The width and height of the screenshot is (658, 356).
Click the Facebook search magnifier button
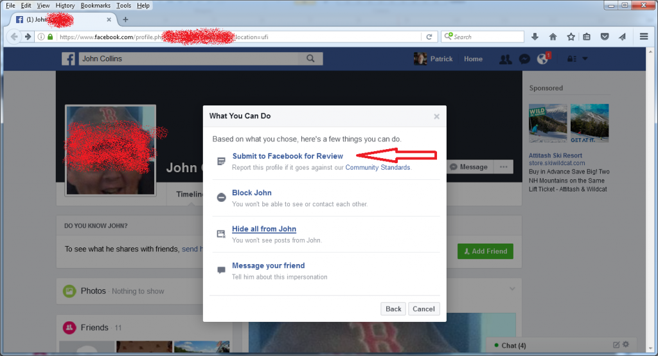[310, 58]
